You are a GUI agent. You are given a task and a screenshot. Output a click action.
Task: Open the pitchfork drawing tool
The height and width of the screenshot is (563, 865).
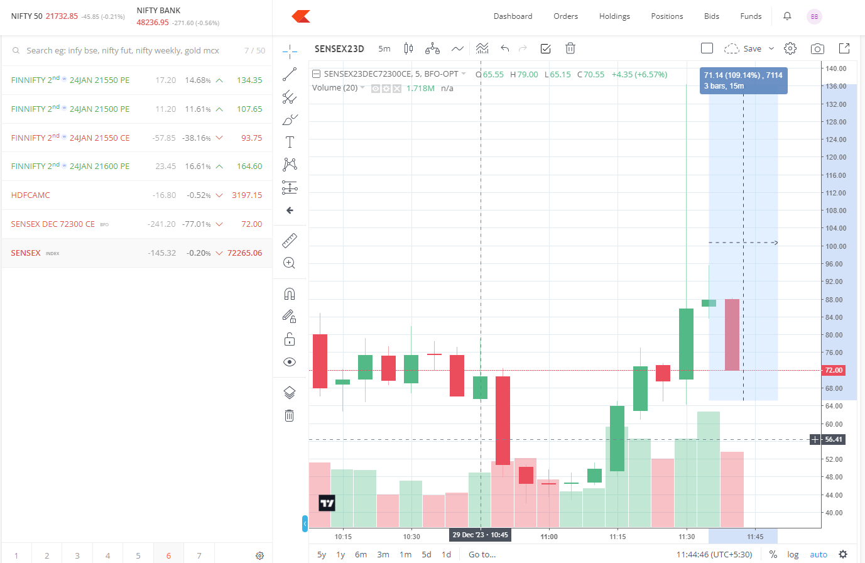pos(290,97)
